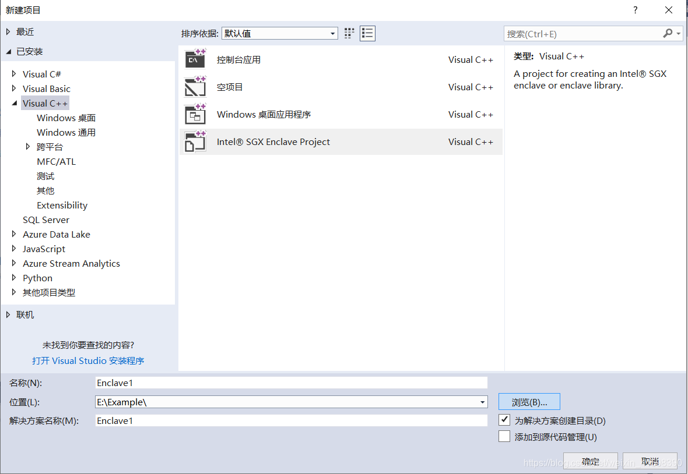The height and width of the screenshot is (474, 688).
Task: Select the MFC/ATL category
Action: coord(56,161)
